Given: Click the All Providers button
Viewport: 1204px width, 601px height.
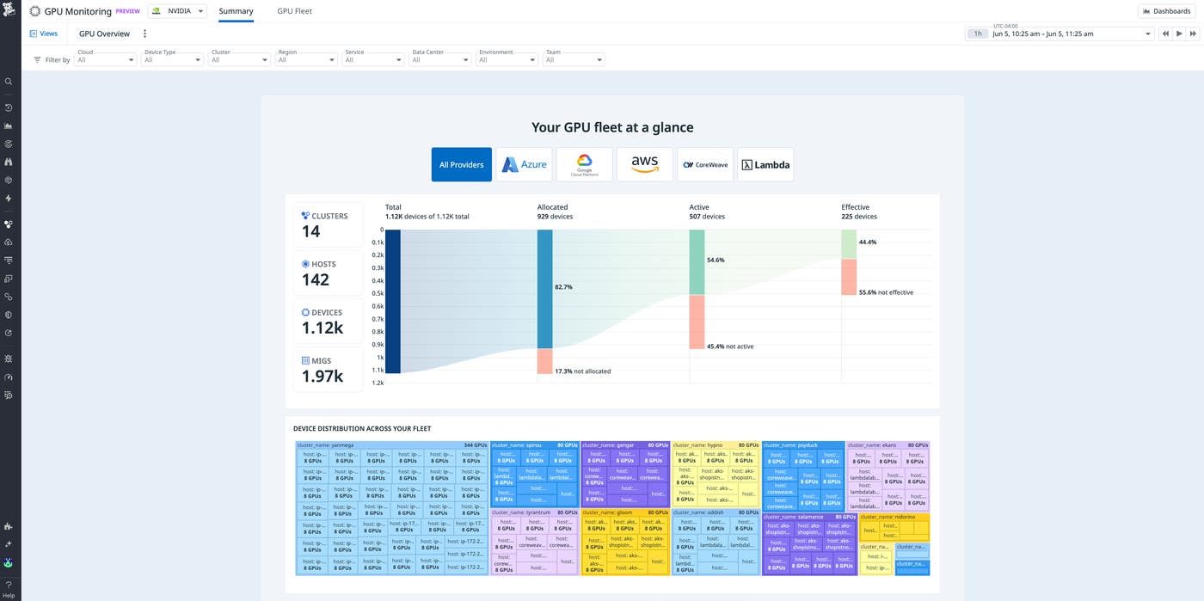Looking at the screenshot, I should (462, 163).
